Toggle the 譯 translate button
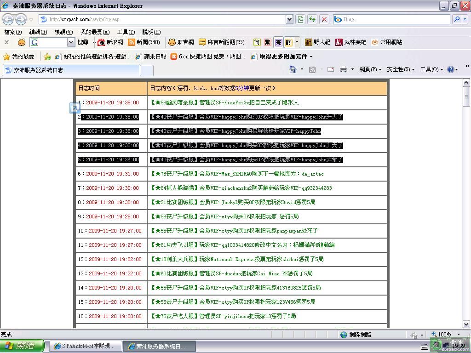Screen dimensions: 471x353 pos(288,42)
